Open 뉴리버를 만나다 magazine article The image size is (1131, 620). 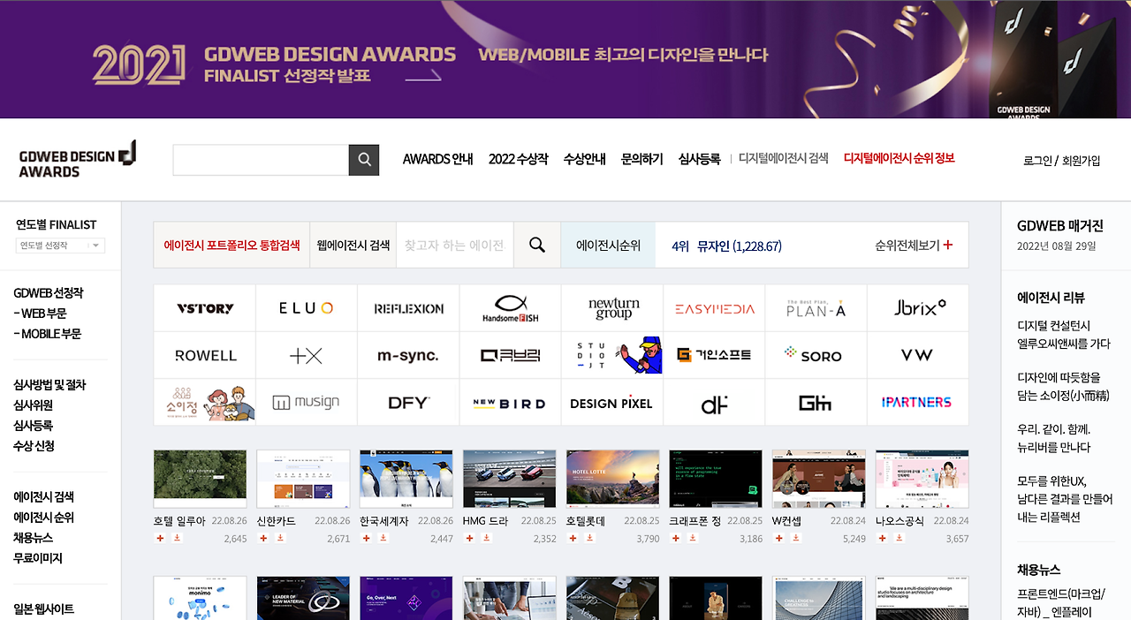(x=1054, y=438)
